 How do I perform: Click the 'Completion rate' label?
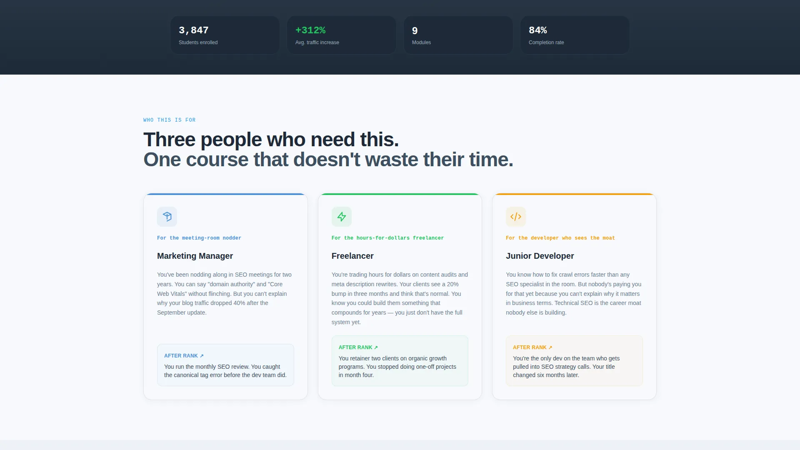point(546,42)
